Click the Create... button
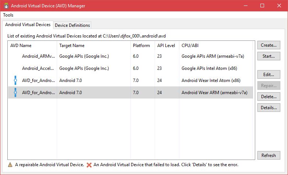This screenshot has width=288, height=175. point(269,45)
